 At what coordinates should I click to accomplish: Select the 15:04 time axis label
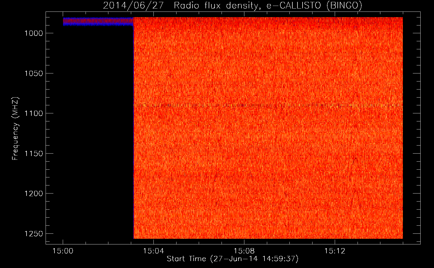coord(153,251)
